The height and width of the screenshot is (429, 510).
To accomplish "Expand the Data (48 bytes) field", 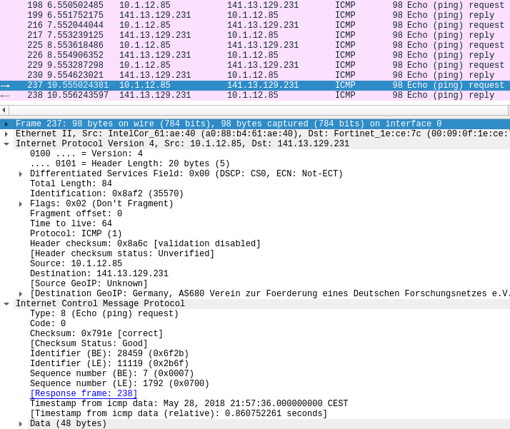I will point(21,424).
